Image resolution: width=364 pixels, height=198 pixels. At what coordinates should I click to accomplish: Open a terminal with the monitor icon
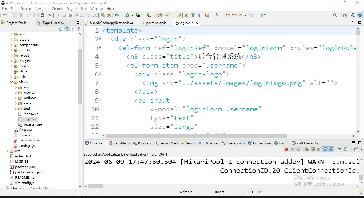coord(42,15)
